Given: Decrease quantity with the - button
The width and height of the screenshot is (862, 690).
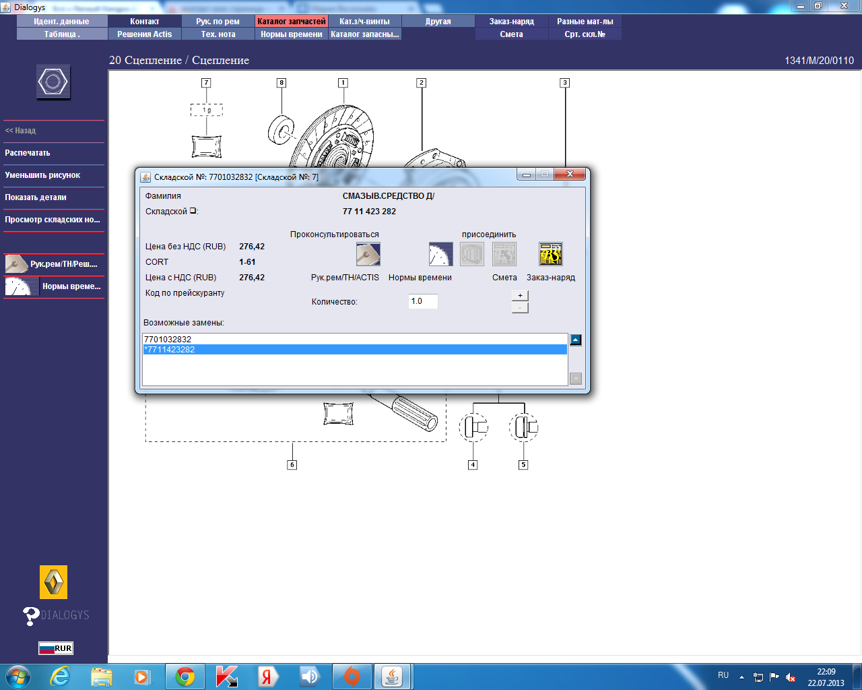Looking at the screenshot, I should click(520, 308).
